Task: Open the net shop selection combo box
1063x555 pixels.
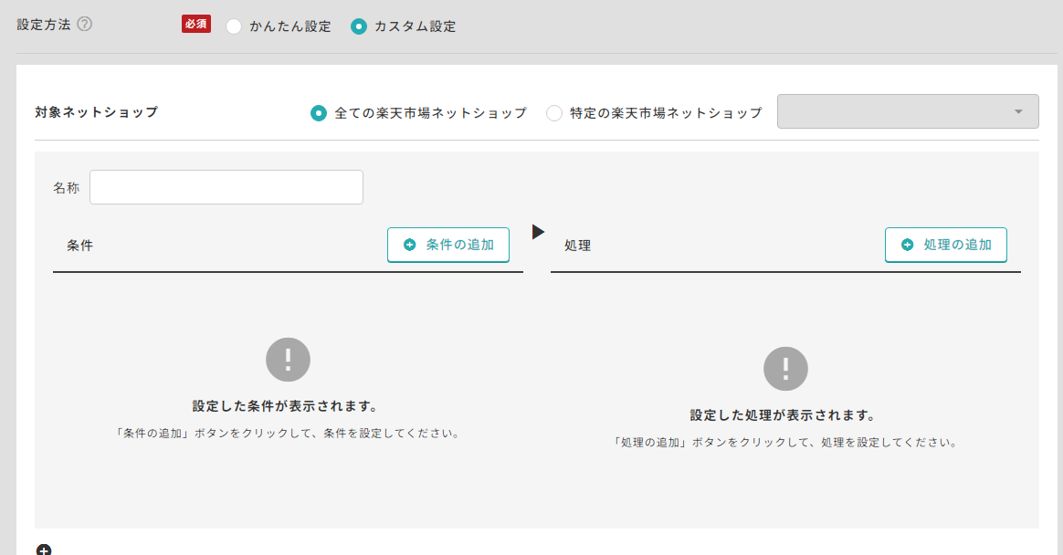Action: pos(908,111)
